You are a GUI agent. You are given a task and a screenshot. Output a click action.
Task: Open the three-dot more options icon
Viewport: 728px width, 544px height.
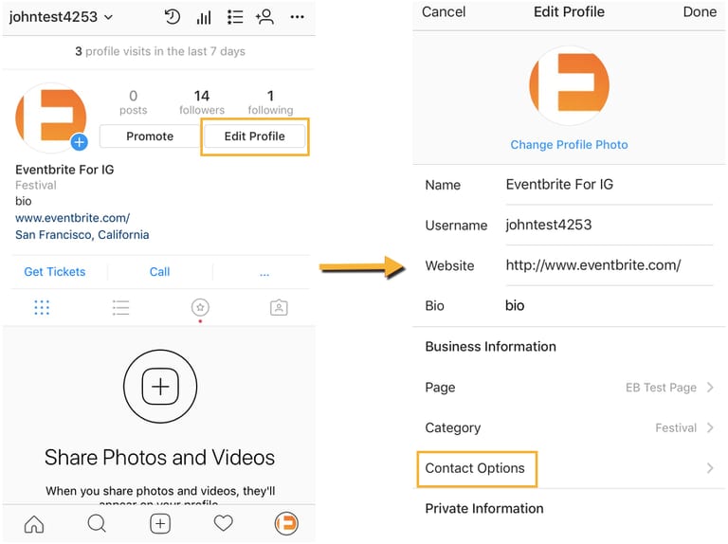pos(297,17)
